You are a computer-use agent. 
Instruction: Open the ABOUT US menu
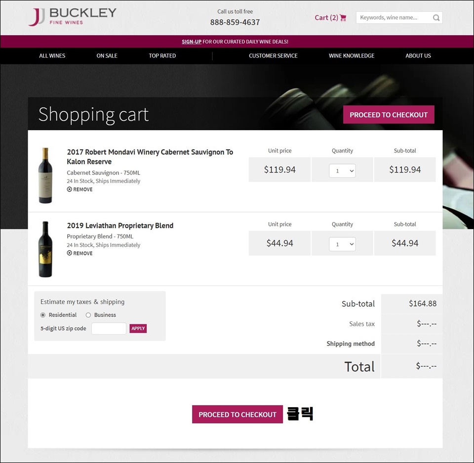click(418, 56)
